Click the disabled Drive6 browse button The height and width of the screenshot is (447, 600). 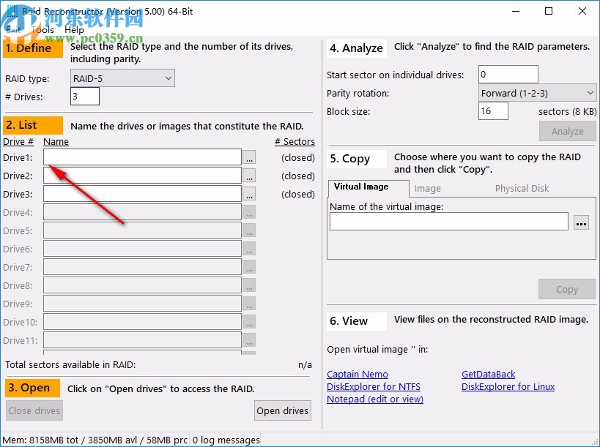[249, 249]
